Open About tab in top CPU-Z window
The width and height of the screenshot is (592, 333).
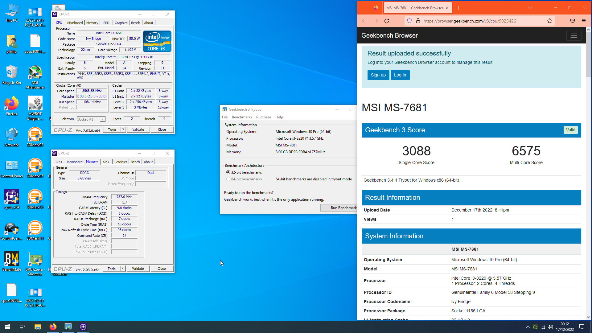coord(149,23)
